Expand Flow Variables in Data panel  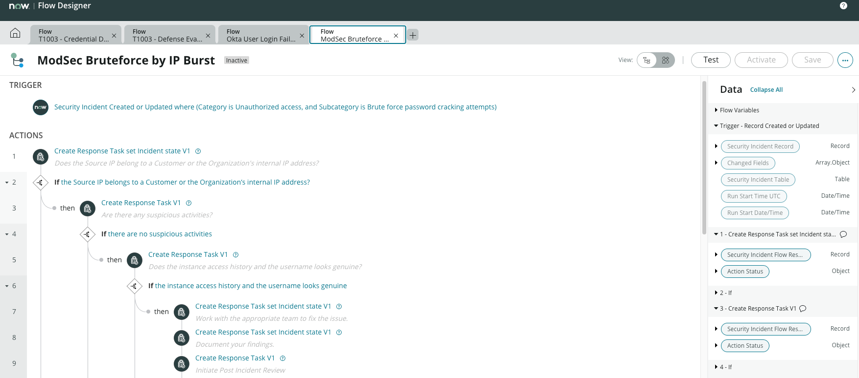716,110
